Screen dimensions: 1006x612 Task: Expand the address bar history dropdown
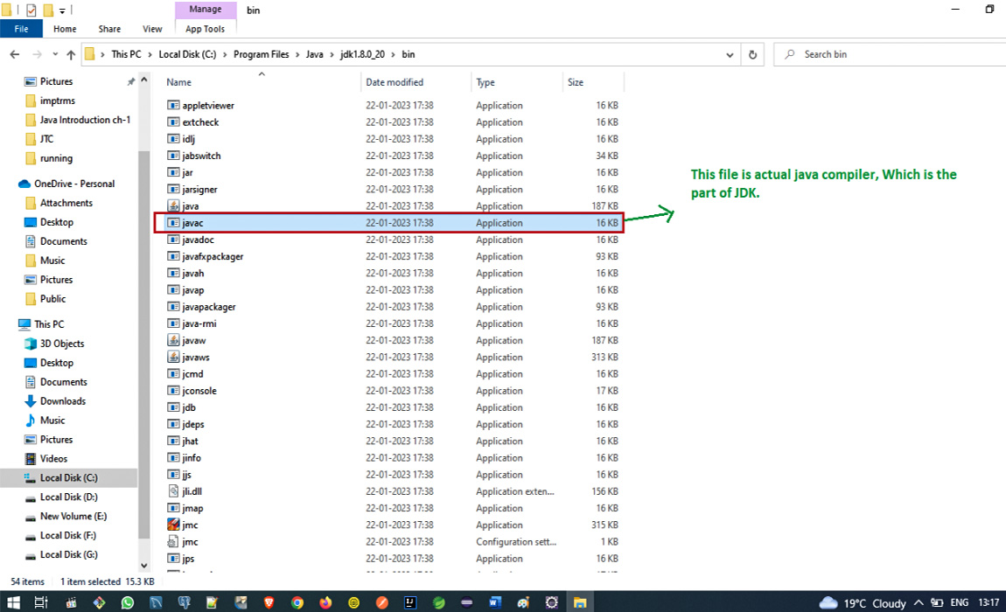click(x=731, y=54)
